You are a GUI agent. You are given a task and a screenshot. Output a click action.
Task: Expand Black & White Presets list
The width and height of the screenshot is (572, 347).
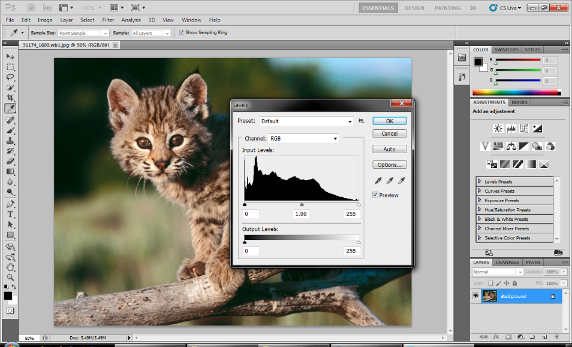(x=479, y=219)
